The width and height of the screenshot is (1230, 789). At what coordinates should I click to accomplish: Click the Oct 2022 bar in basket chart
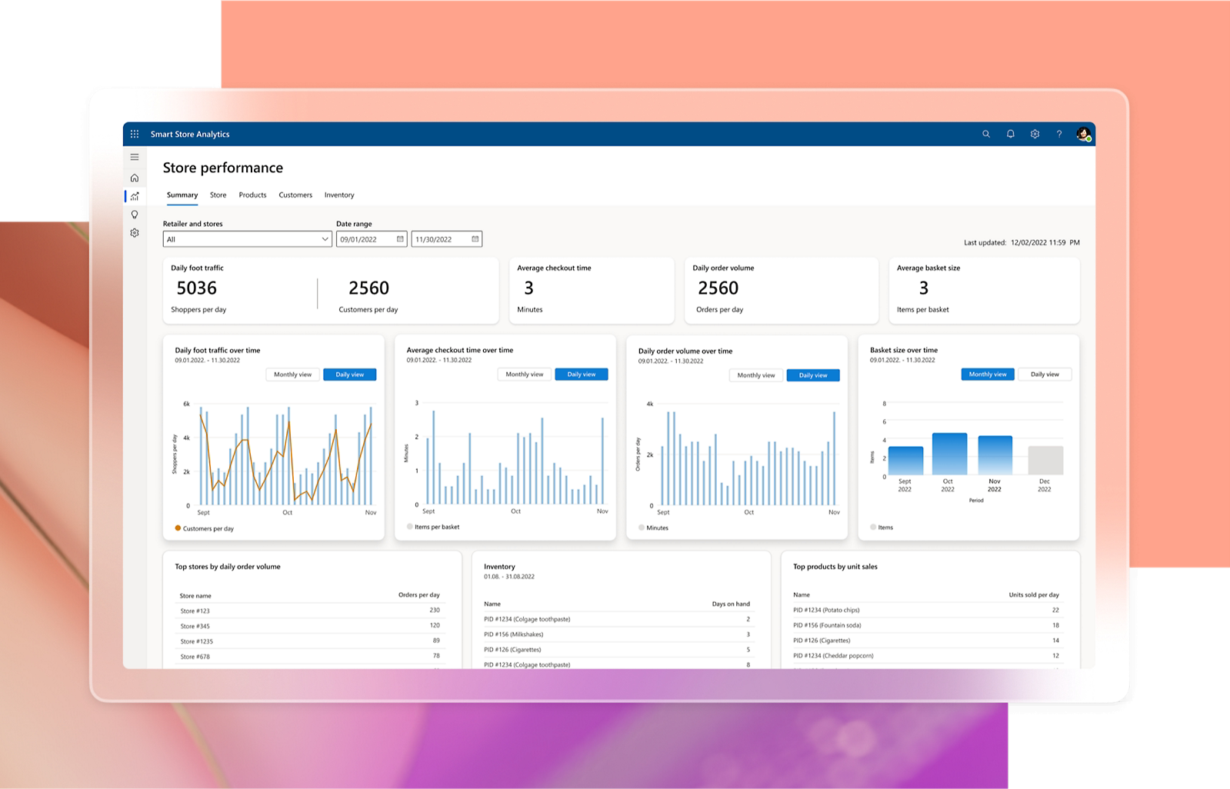click(949, 454)
